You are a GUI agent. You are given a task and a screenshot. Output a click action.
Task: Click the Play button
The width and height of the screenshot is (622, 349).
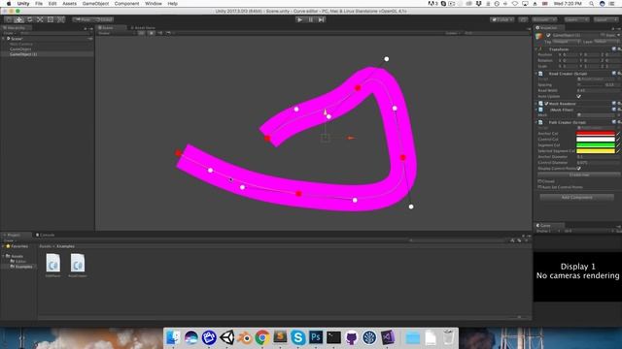[300, 19]
